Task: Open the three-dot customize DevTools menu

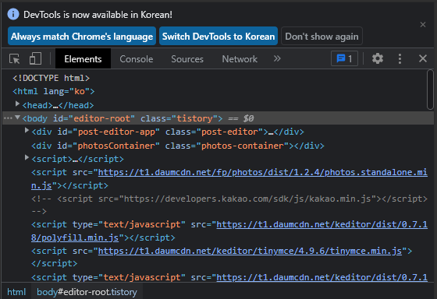Action: (x=400, y=58)
